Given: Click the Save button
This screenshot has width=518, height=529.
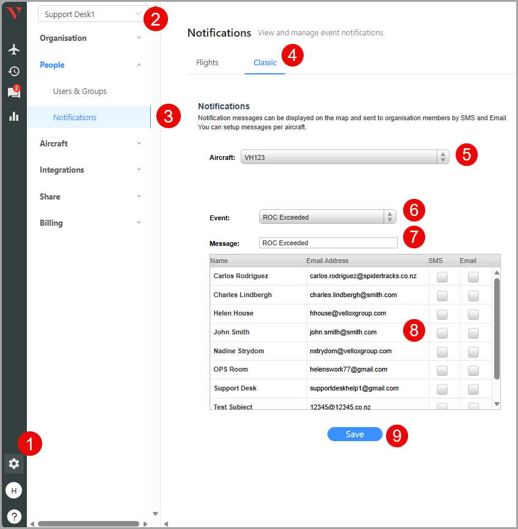Looking at the screenshot, I should point(355,434).
